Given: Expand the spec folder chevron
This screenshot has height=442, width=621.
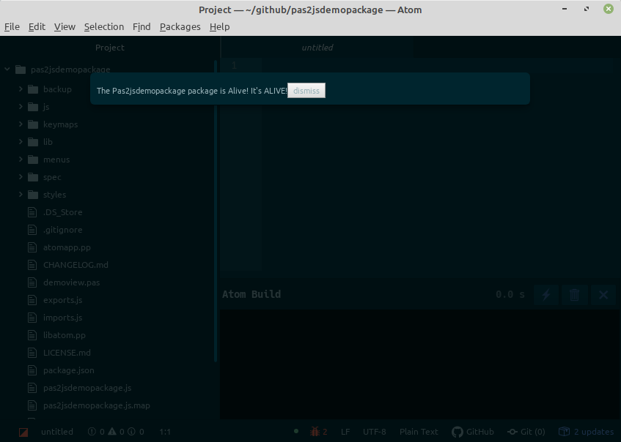Looking at the screenshot, I should coord(21,176).
